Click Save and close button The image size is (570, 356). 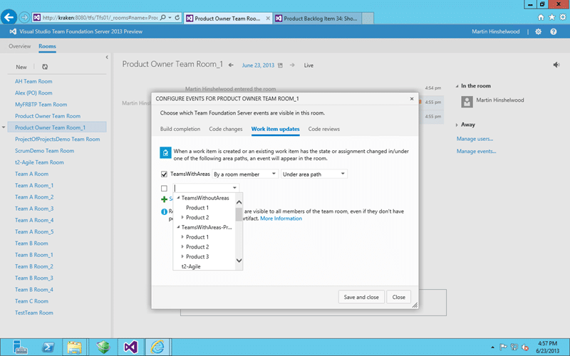(x=361, y=297)
